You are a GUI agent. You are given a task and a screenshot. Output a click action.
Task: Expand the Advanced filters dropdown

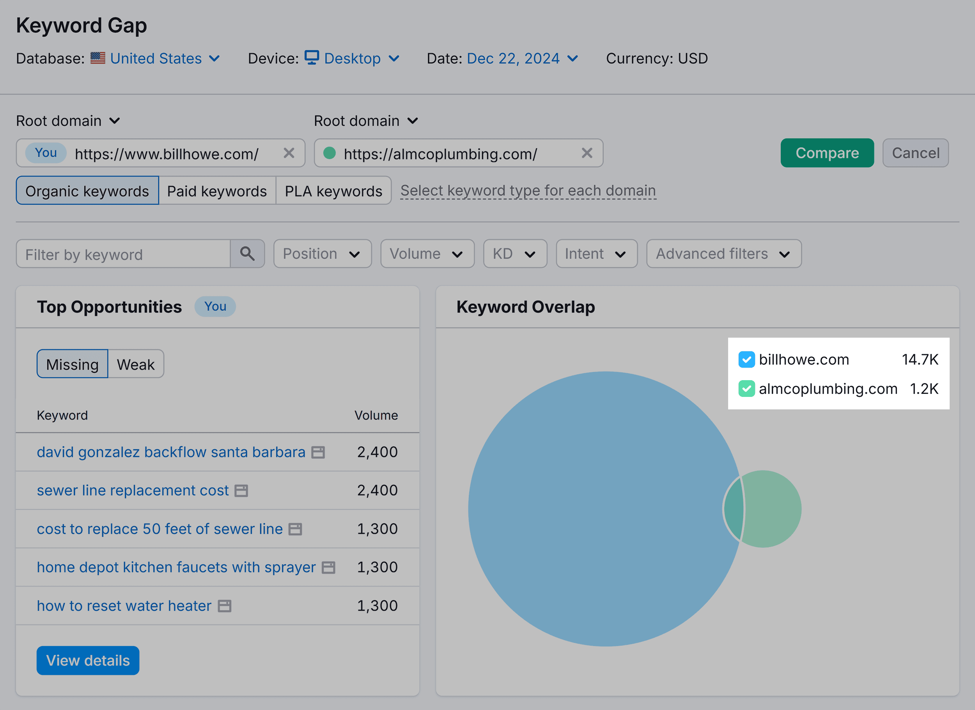[723, 253]
